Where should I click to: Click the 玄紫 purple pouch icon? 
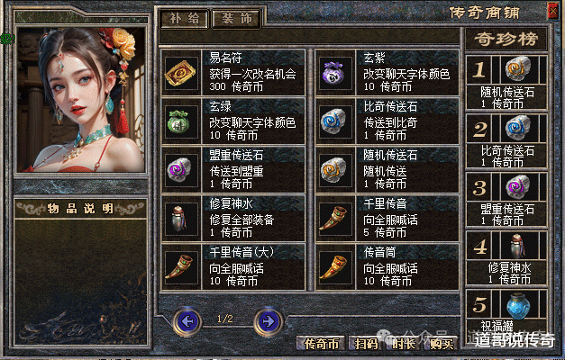[x=334, y=73]
